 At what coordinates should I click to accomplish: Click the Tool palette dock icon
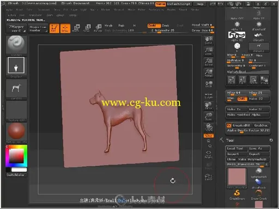[271, 140]
